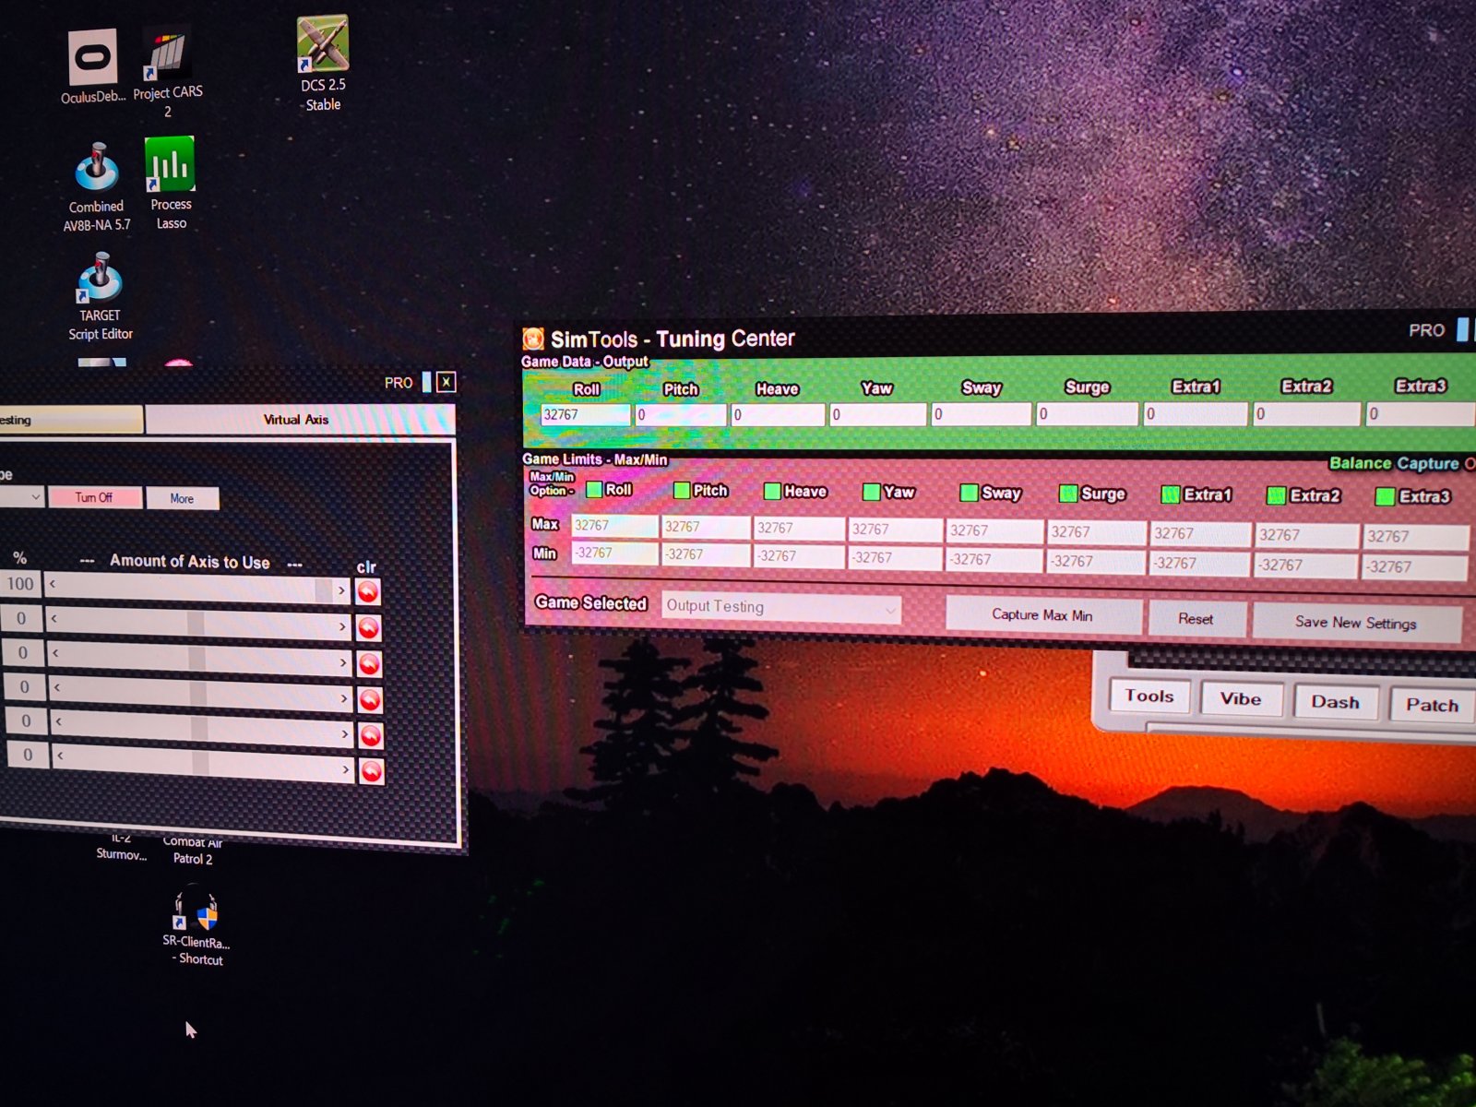Toggle the Heave Max/Min option checkbox
1476x1107 pixels.
772,491
